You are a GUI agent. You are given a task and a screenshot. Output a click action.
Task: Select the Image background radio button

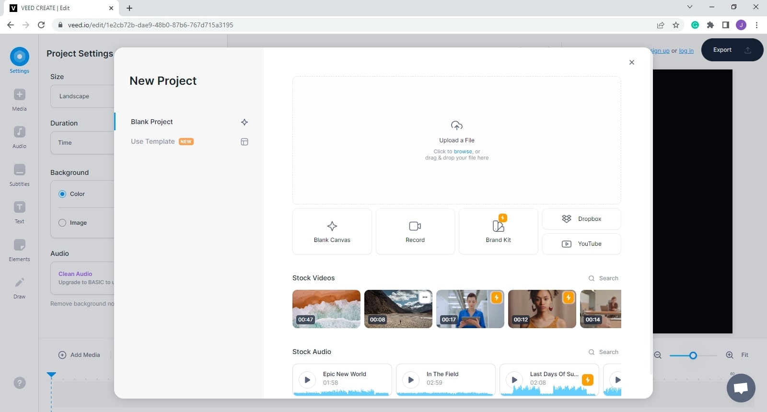(x=62, y=223)
